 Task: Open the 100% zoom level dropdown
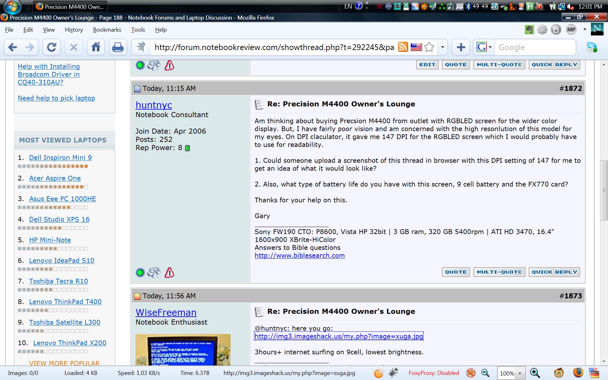520,373
